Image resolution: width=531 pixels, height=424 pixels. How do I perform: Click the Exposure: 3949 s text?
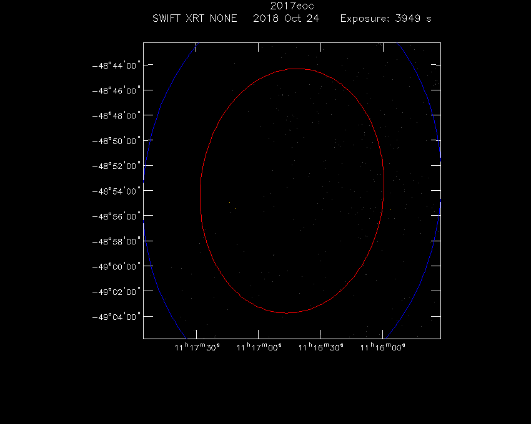coord(385,18)
